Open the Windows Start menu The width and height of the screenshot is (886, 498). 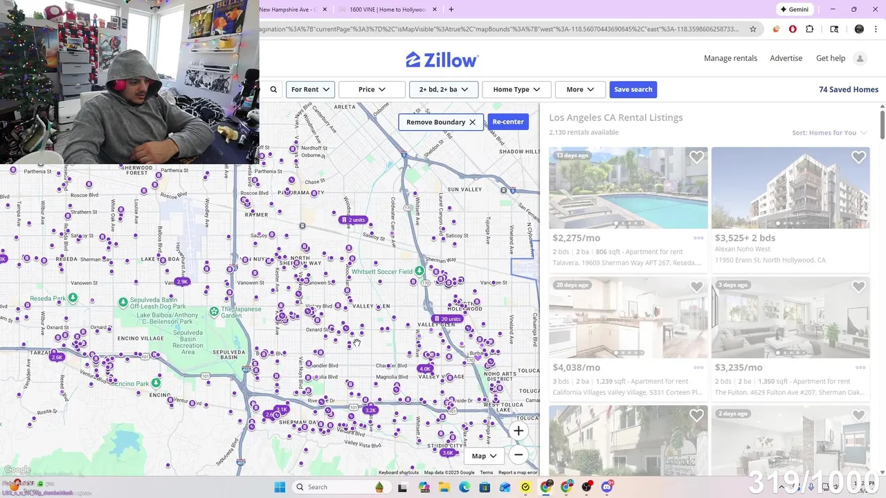pyautogui.click(x=280, y=487)
